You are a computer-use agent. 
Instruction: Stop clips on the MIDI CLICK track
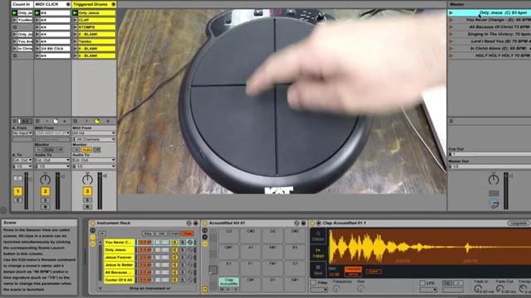(37, 121)
